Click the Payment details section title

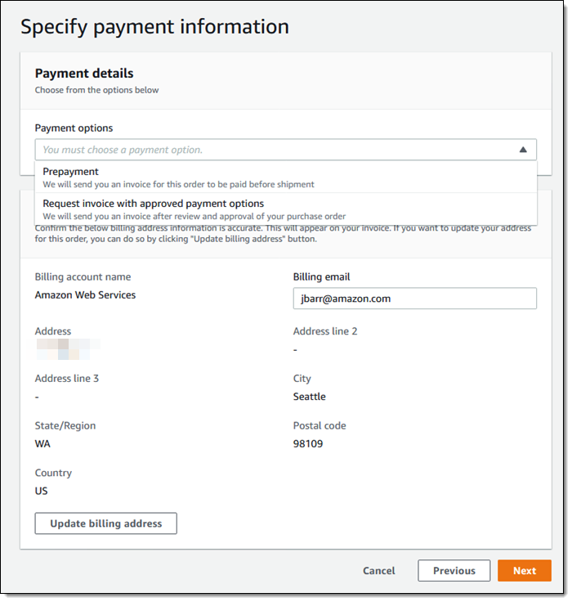84,74
